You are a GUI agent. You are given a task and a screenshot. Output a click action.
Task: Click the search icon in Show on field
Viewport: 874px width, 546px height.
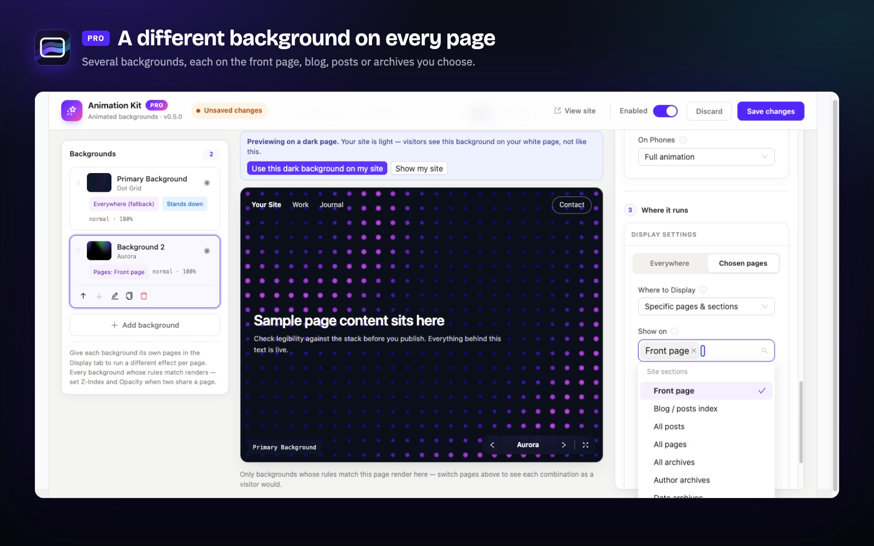coord(765,351)
